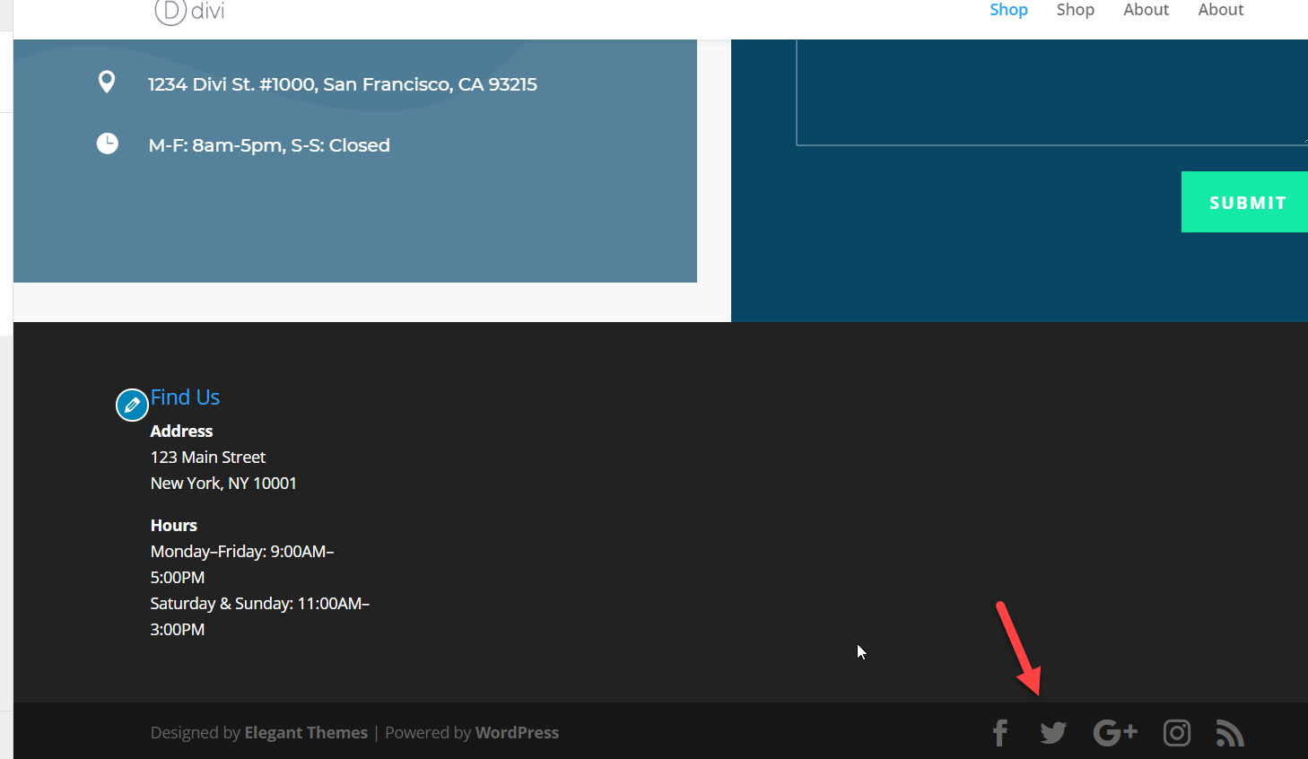Click the bold Address label
The width and height of the screenshot is (1308, 759).
coord(181,432)
